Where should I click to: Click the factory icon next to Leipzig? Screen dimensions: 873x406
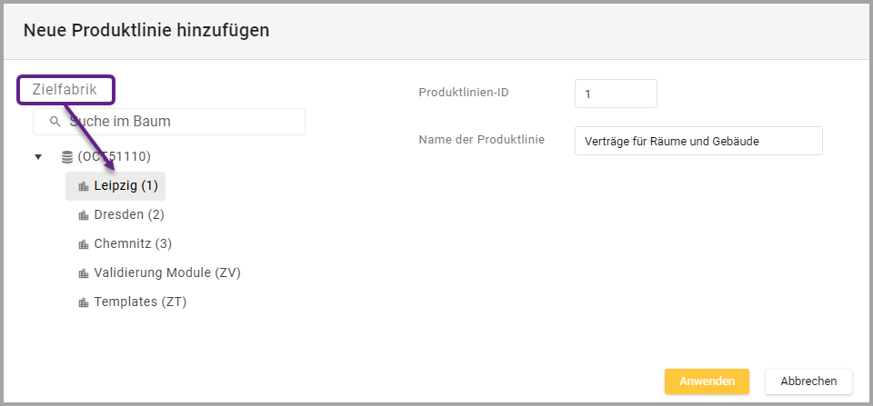point(84,186)
